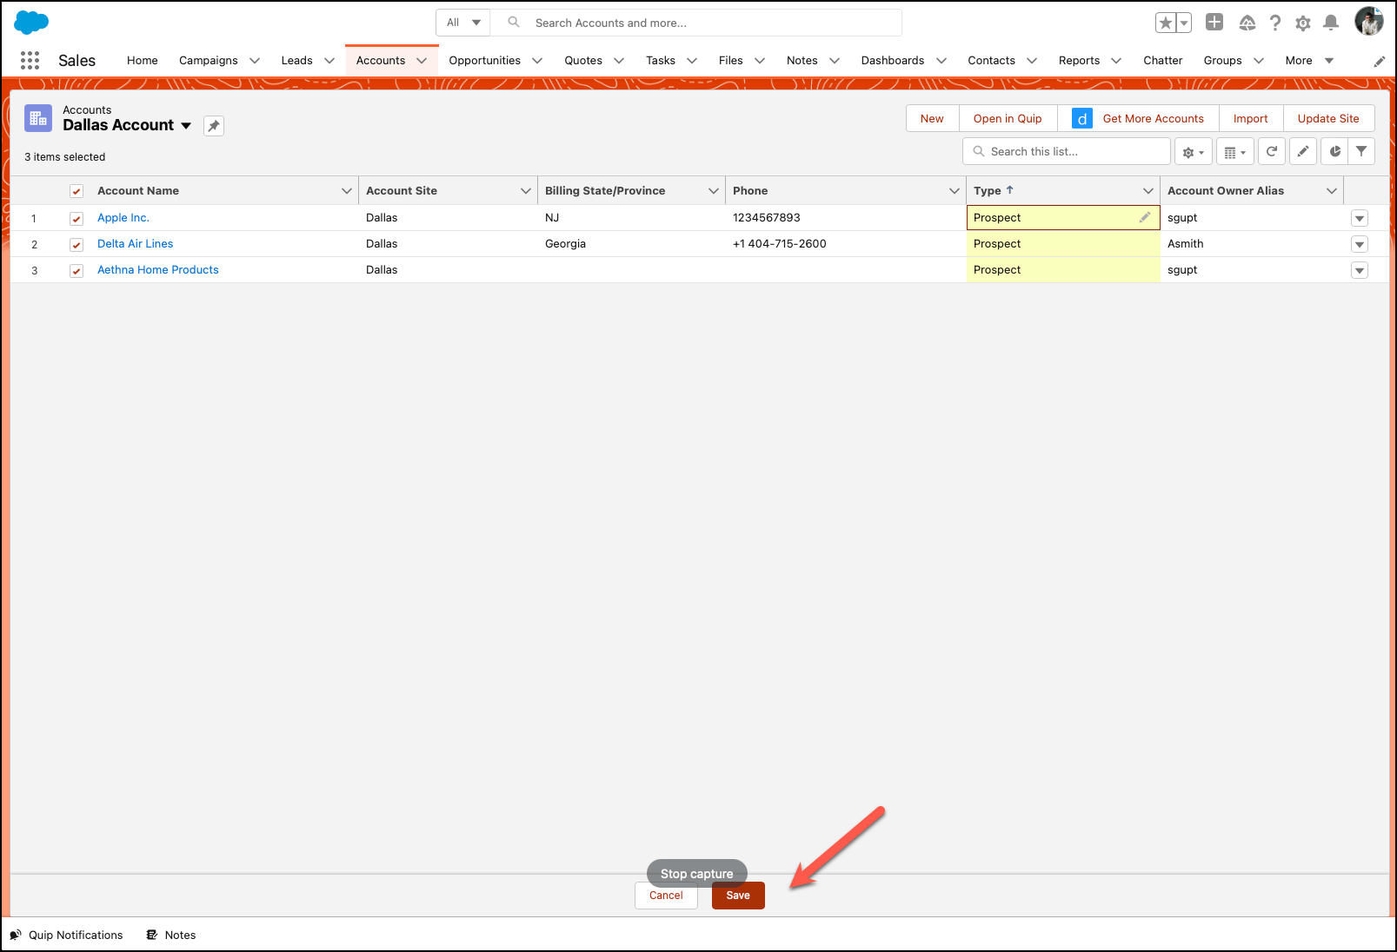Click the pencil to personalize nav bar
This screenshot has height=952, width=1397.
[x=1380, y=61]
